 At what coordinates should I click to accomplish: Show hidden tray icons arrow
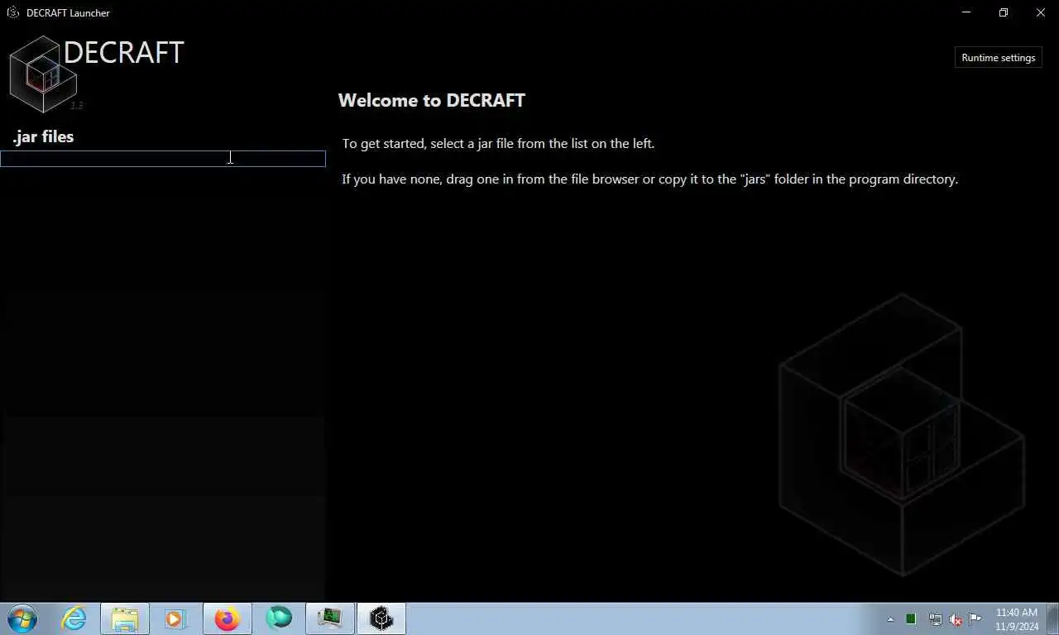[x=890, y=619]
